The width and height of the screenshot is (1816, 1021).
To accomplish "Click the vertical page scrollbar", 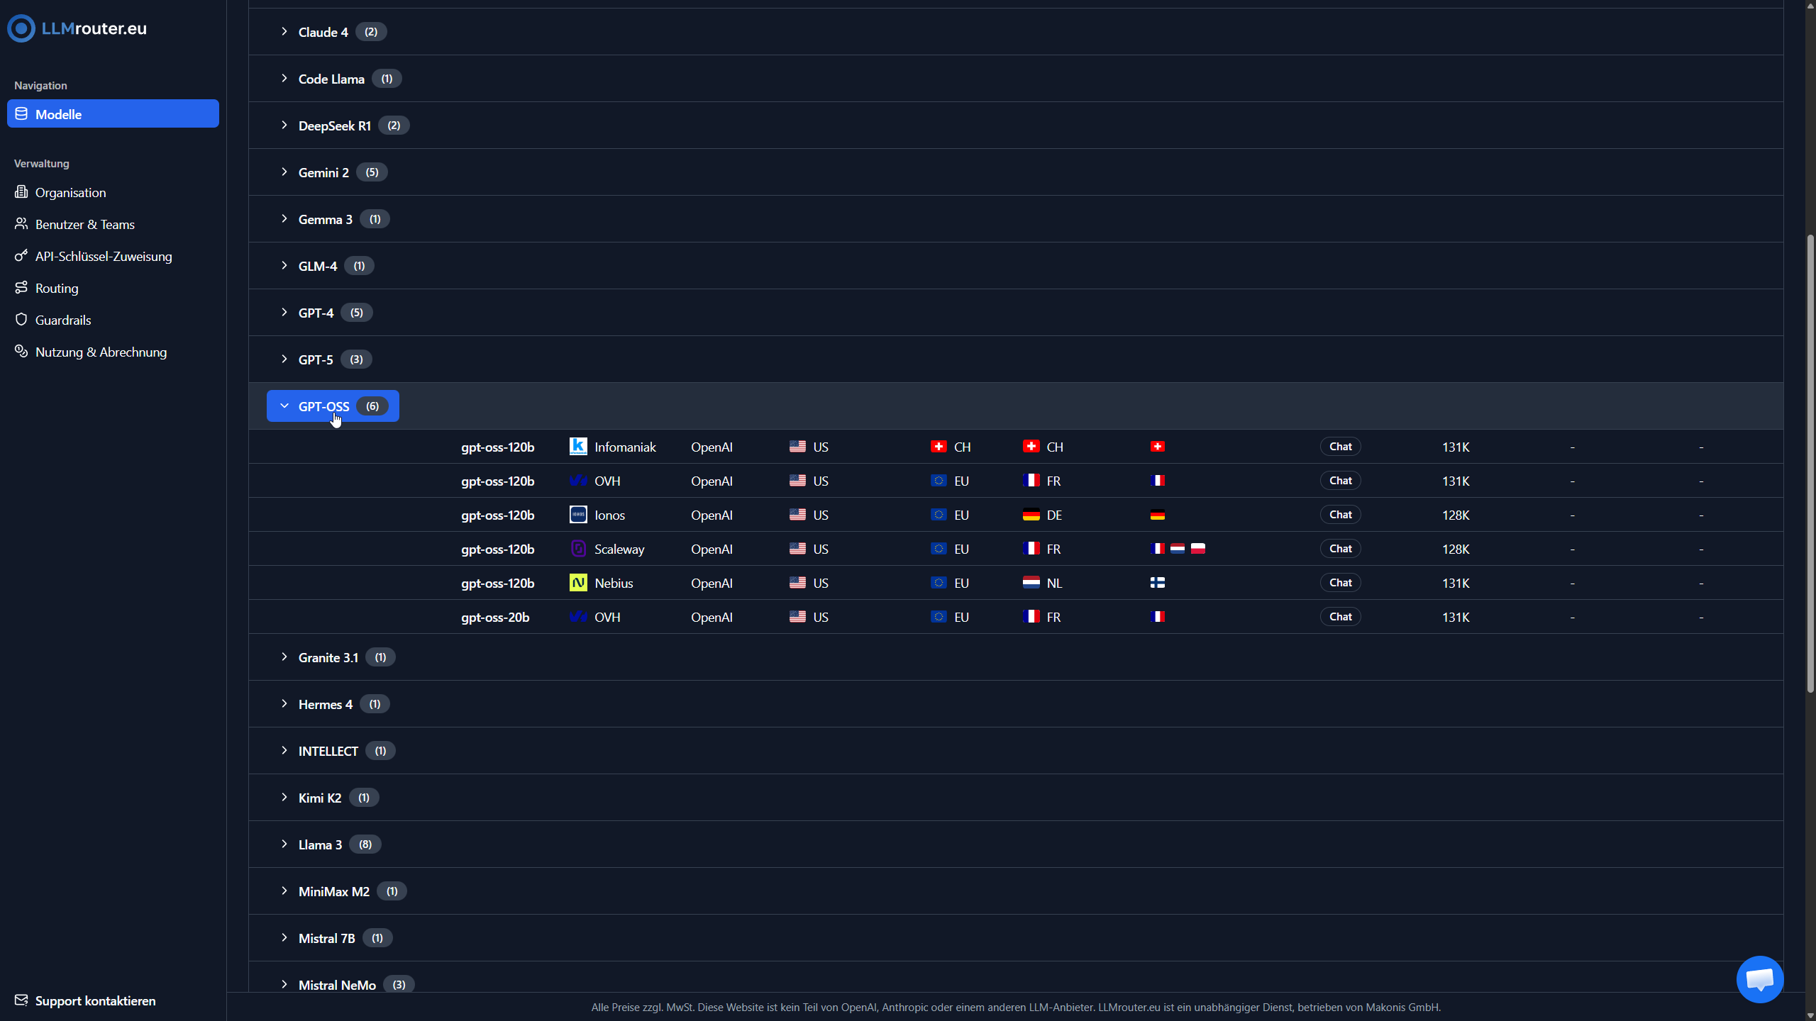I will click(x=1810, y=461).
